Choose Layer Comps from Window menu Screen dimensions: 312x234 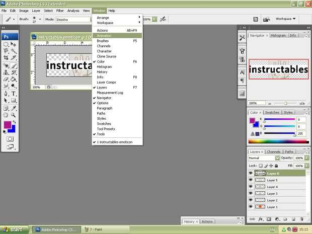click(117, 82)
